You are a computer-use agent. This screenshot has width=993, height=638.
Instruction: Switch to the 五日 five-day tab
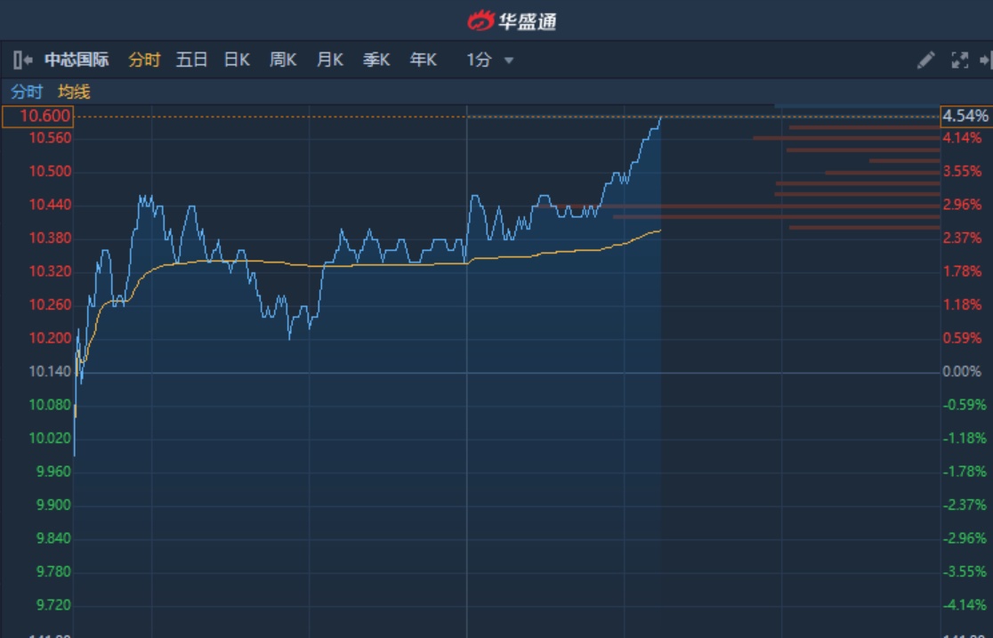coord(191,61)
